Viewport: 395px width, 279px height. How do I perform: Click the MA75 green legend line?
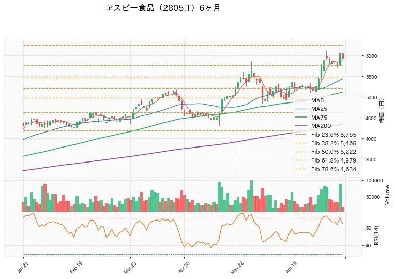301,118
